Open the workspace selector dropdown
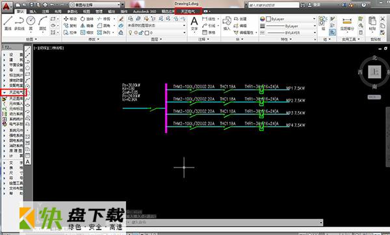The image size is (390, 235). coord(96,5)
